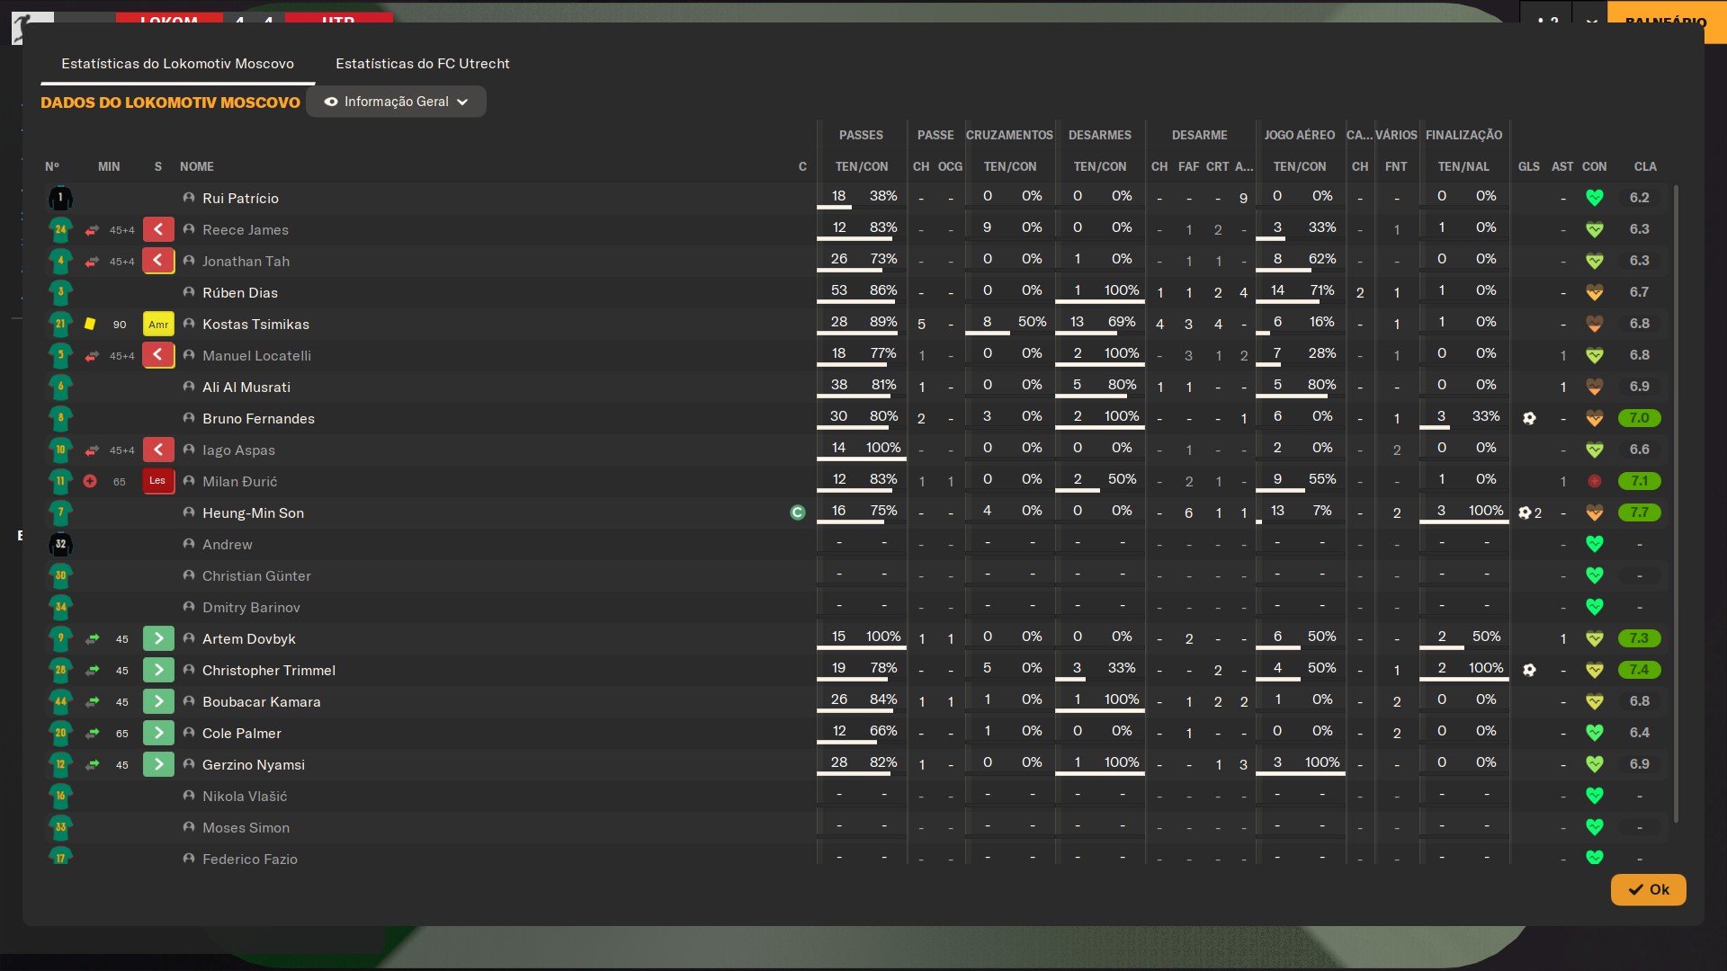
Task: Click Rui Patrício's green condition heart
Action: click(1595, 198)
